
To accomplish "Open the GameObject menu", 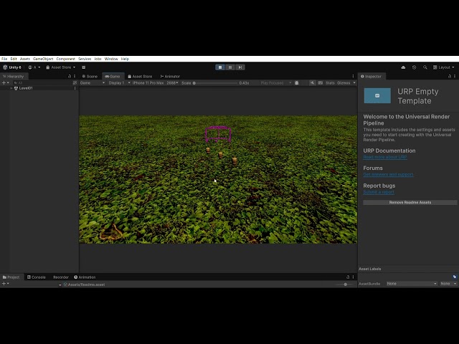I will point(43,59).
